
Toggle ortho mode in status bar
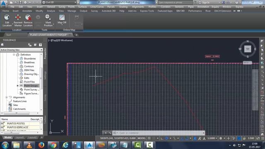(162, 138)
